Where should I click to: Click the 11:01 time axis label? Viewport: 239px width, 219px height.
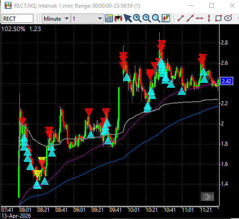click(188, 210)
